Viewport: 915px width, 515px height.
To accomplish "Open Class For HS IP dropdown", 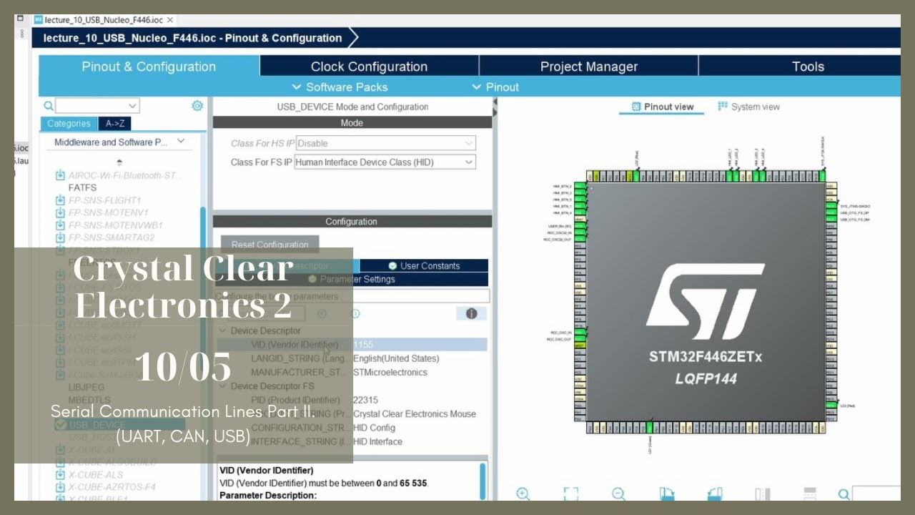I will point(386,143).
